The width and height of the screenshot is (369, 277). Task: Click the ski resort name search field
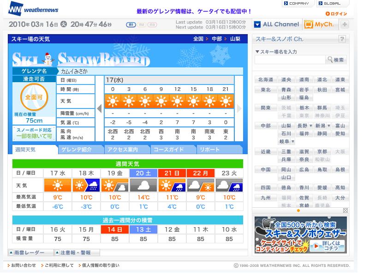[x=290, y=60]
